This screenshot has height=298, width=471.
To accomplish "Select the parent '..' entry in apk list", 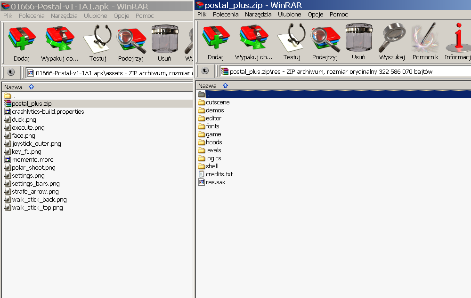I will (10, 96).
